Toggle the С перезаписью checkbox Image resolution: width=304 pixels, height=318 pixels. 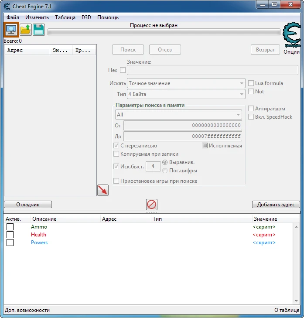116,146
